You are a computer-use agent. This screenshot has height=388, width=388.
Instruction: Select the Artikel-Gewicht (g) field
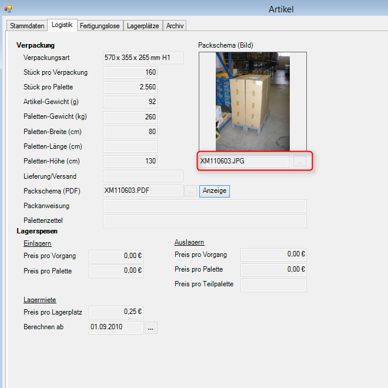(130, 102)
